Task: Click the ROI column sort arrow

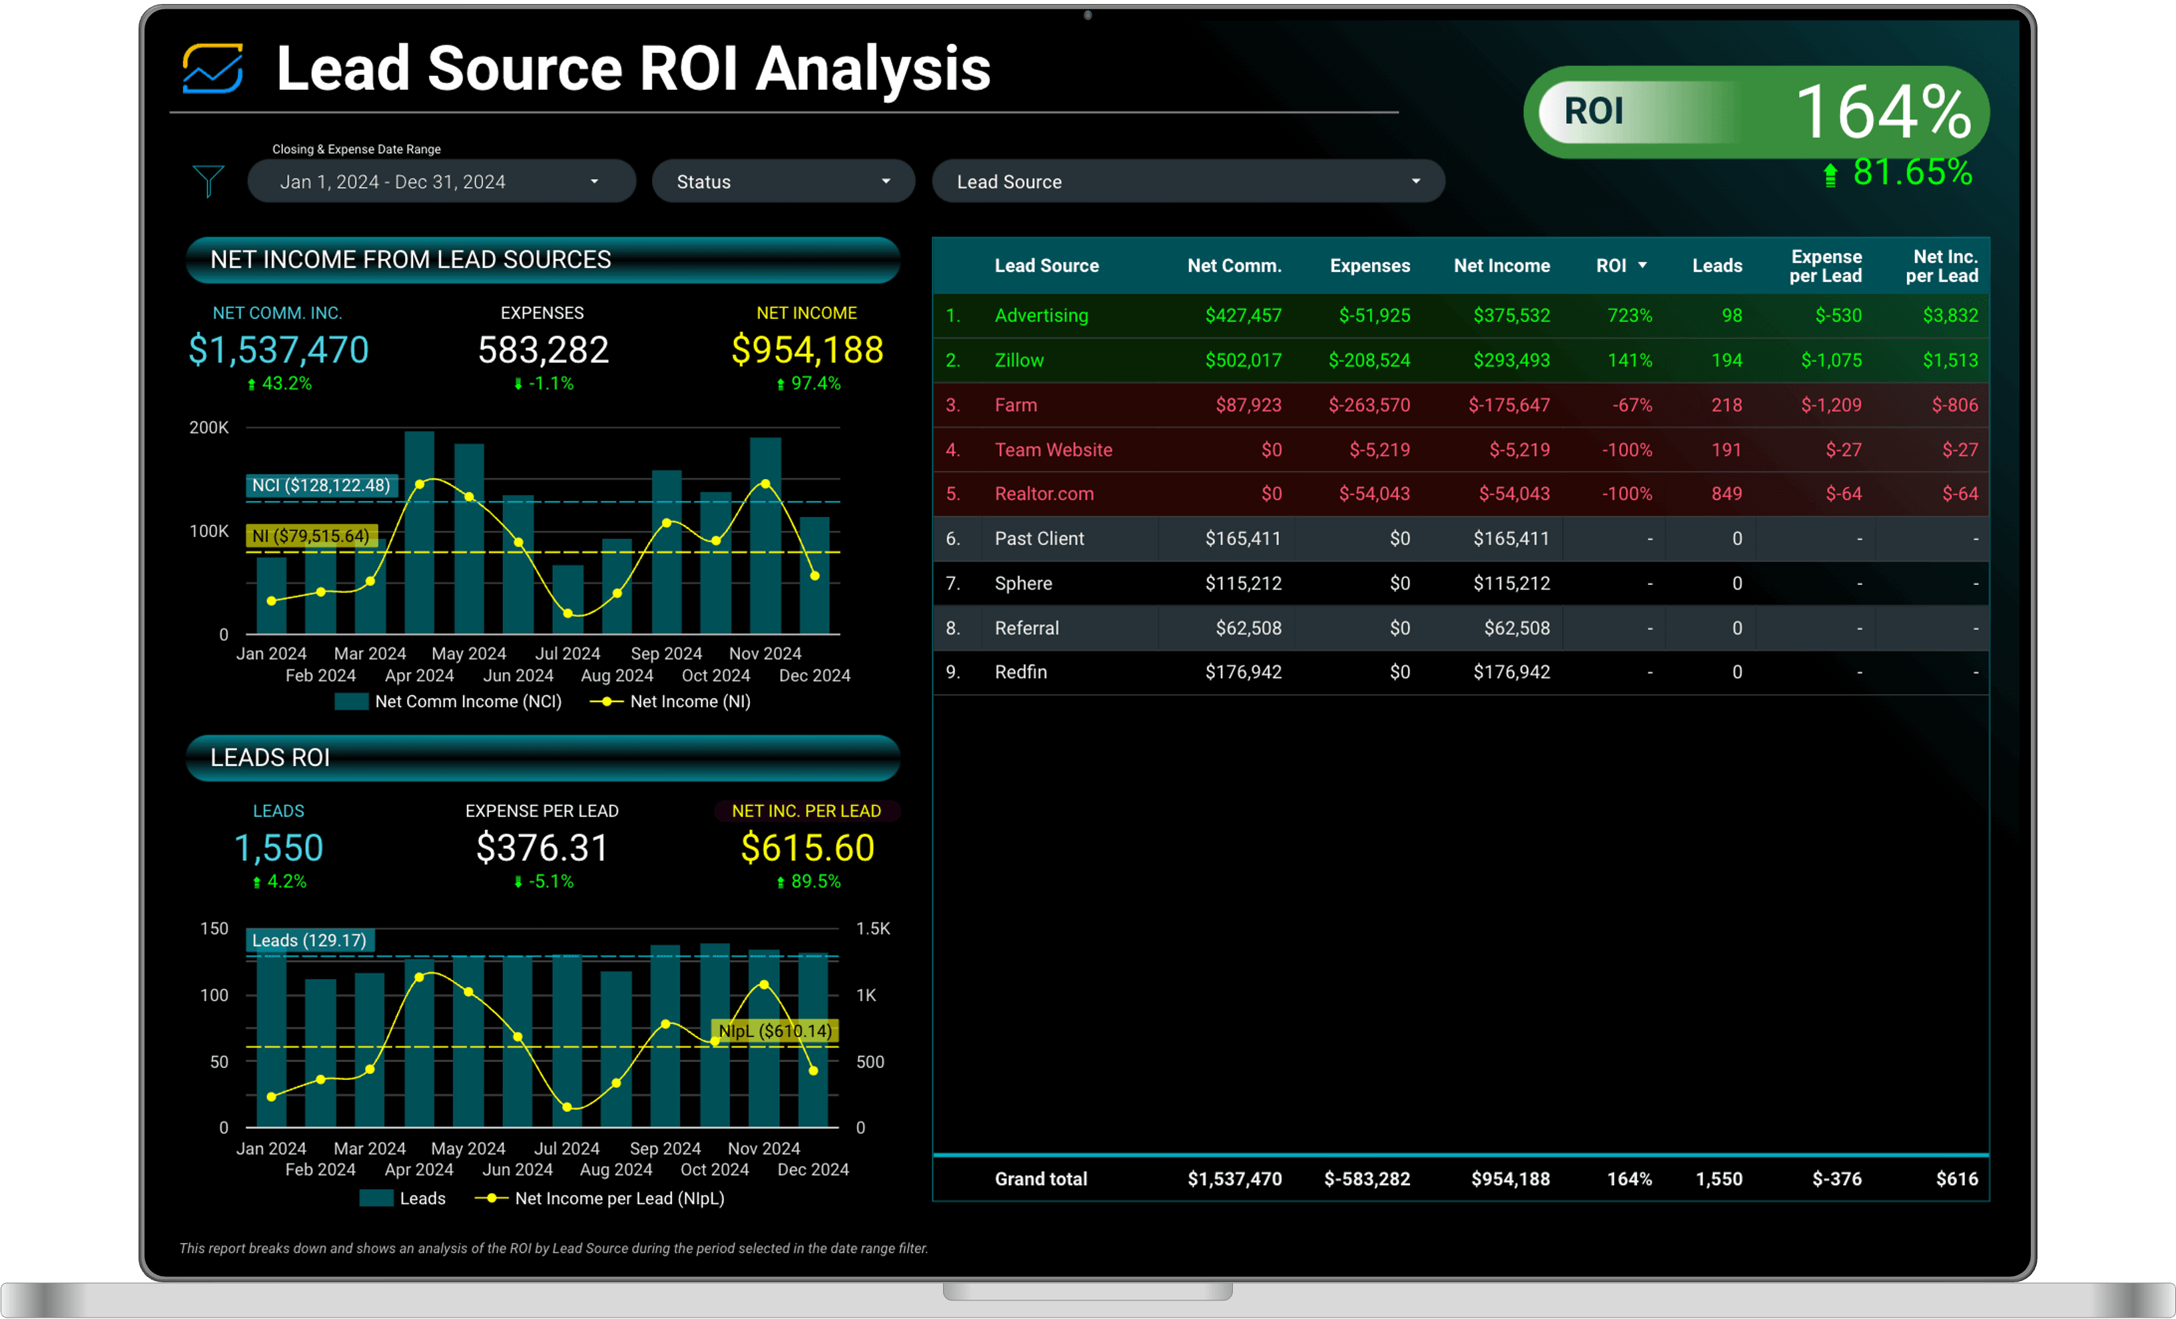Action: pos(1642,266)
